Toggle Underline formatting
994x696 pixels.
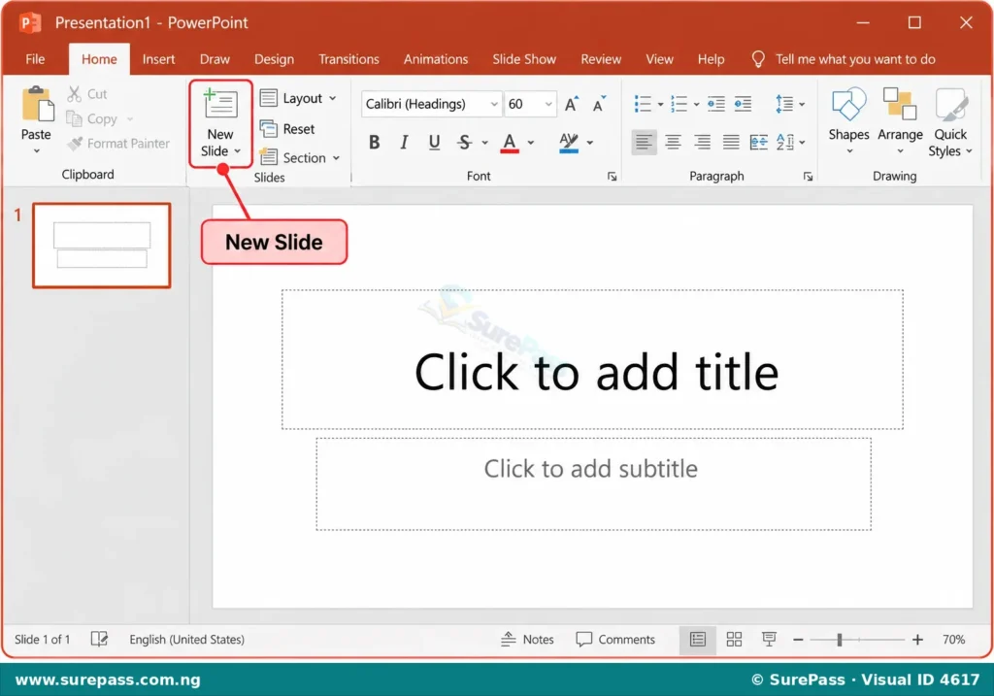pos(434,142)
